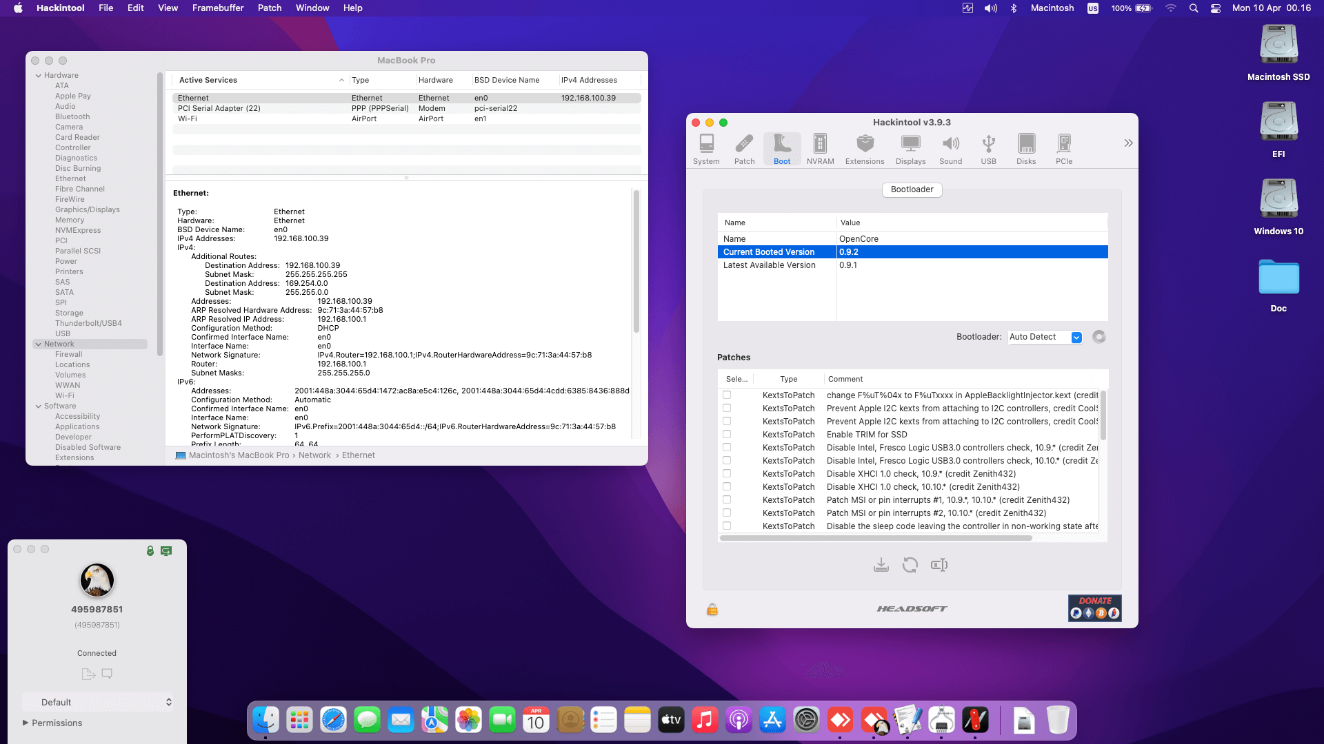This screenshot has width=1324, height=744.
Task: Open the Displays section in Hackintool
Action: tap(910, 149)
